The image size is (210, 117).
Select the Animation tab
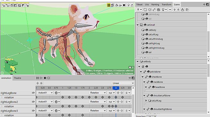[6, 78]
